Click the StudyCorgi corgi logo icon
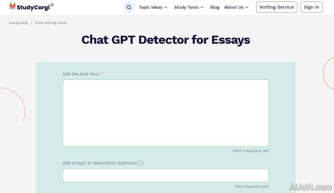334x193 pixels. [x=12, y=7]
